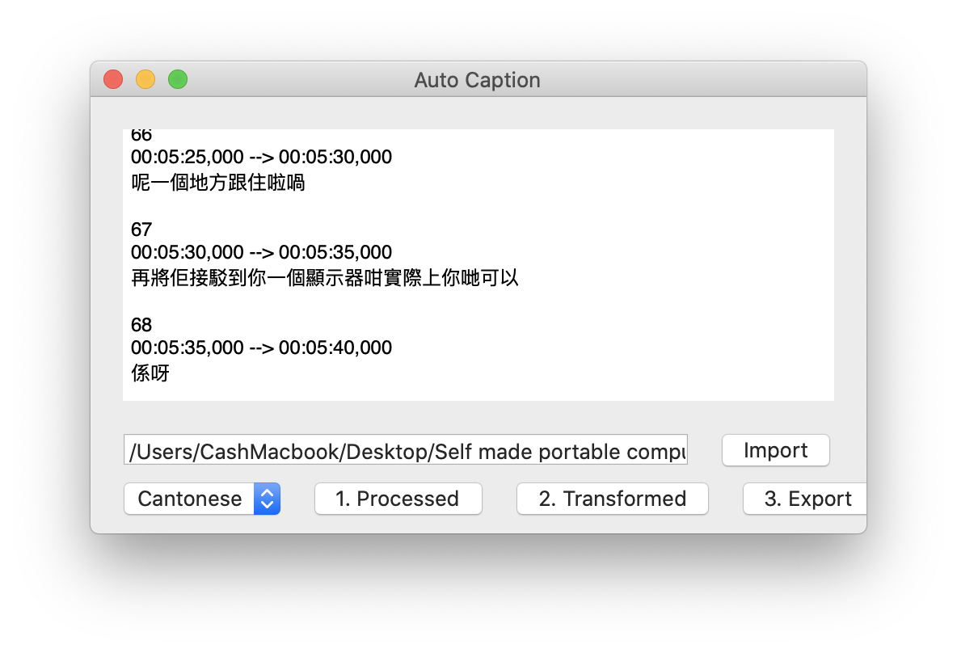Click caption line starting 再將佢接駁到
957x653 pixels.
point(325,278)
